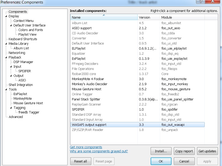Viewport: 222px width, 166px height.
Task: Collapse the Default User Interface node
Action: point(11,25)
